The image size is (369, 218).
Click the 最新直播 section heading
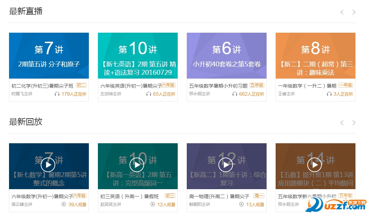coord(26,11)
